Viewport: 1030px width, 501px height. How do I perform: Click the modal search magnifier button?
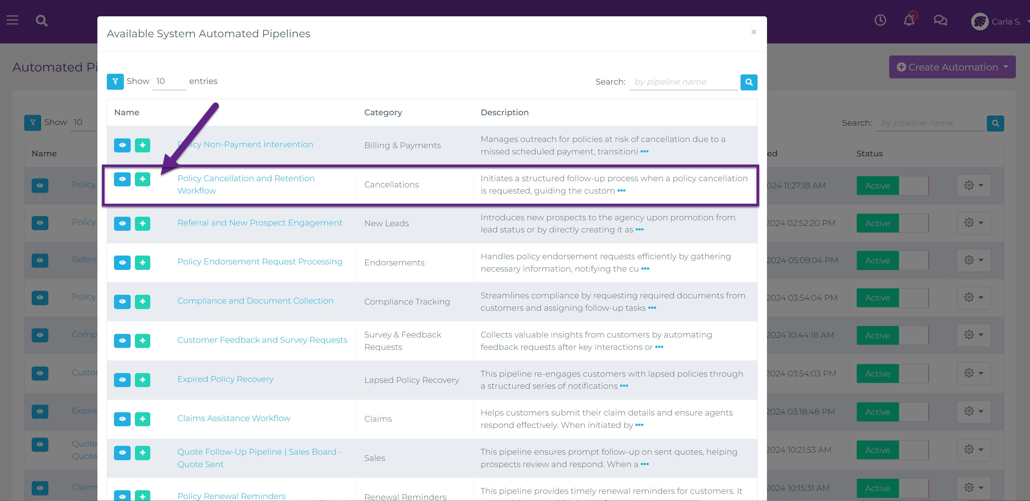click(x=748, y=82)
